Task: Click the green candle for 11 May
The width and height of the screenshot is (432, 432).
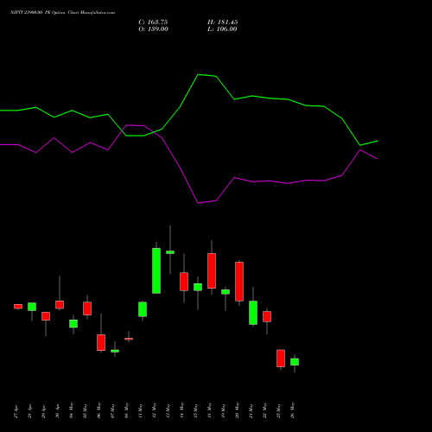Action: pyautogui.click(x=143, y=309)
